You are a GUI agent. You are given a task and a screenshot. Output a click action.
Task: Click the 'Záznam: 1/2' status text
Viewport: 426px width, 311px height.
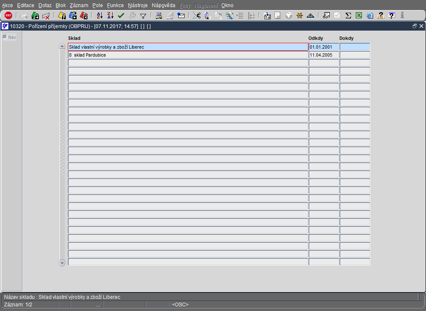coord(18,304)
